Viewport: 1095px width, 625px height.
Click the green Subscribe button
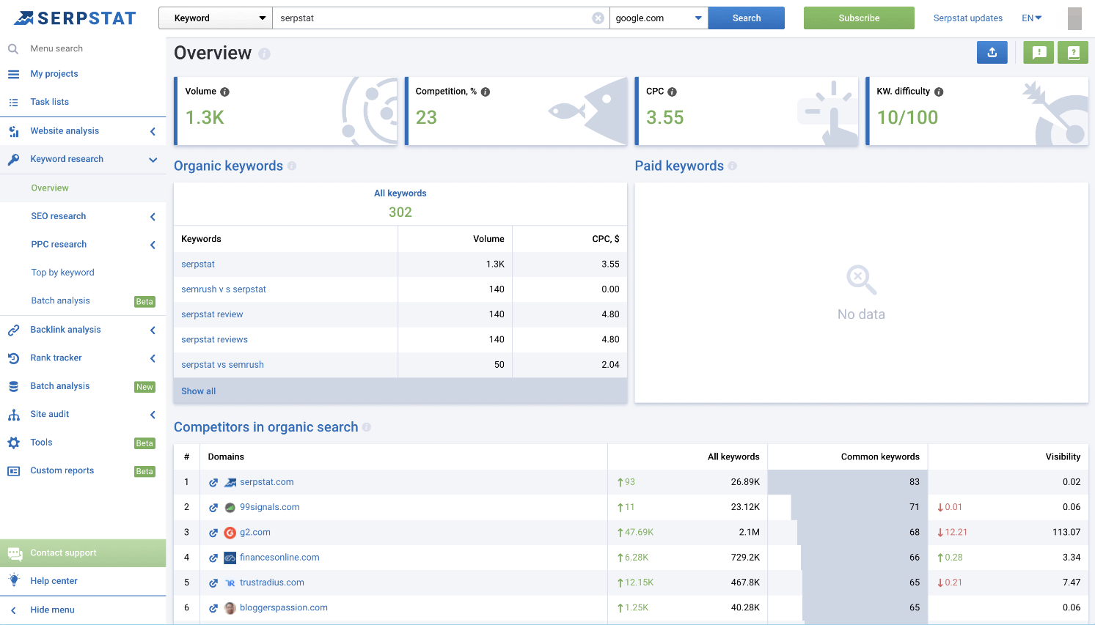point(859,18)
